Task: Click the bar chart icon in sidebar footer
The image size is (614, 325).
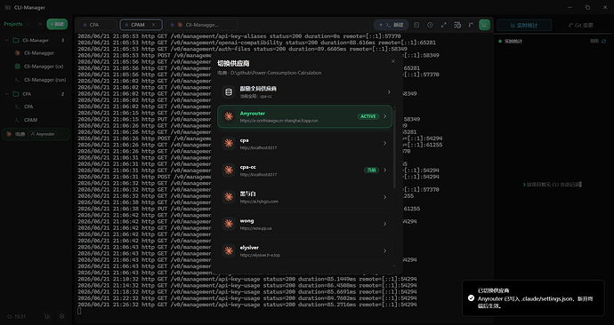Action: click(47, 316)
